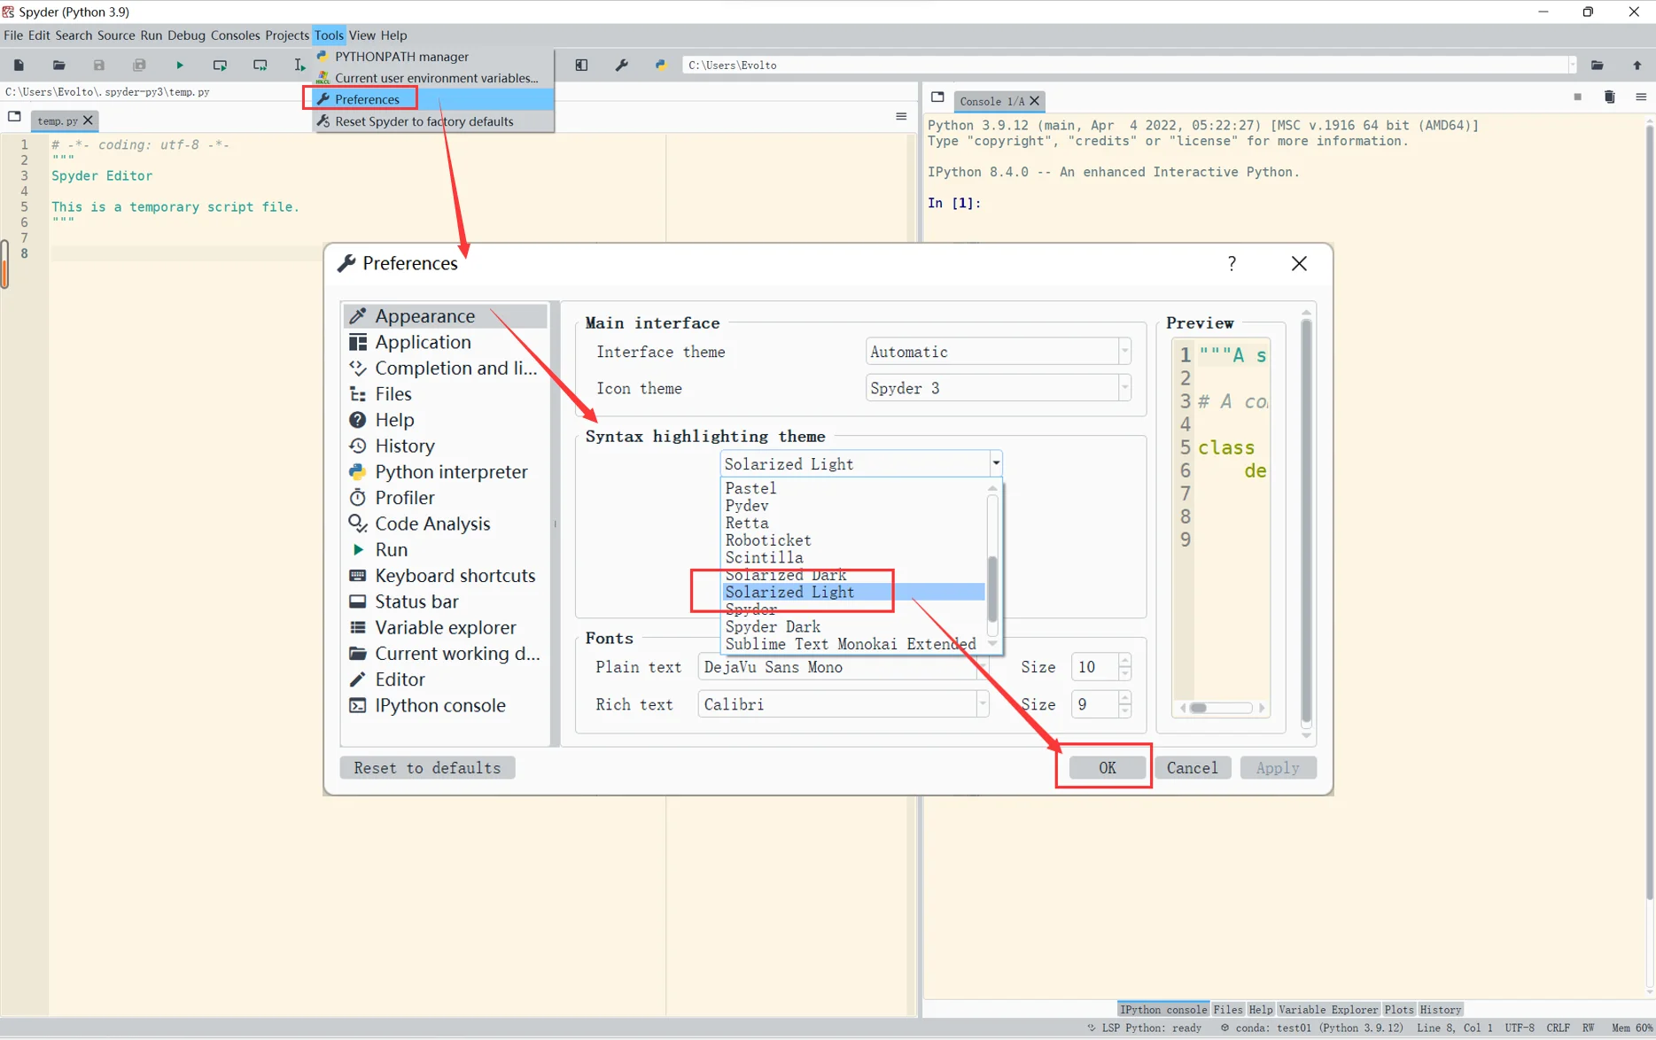Browse for a working directory folder icon

coord(1597,65)
